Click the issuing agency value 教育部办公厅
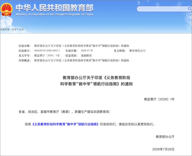This screenshot has height=156, width=192. [137, 51]
